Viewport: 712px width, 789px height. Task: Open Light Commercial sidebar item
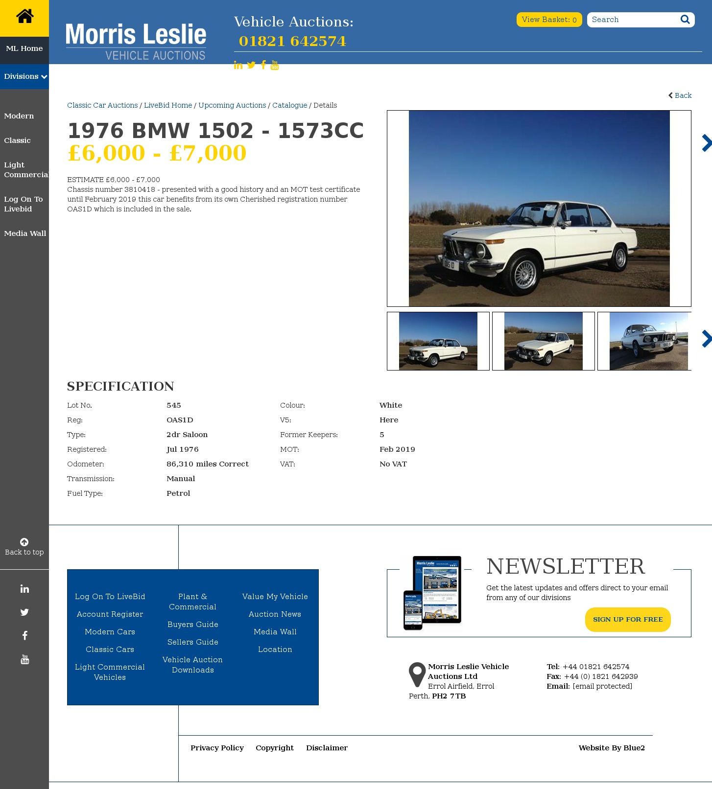[26, 170]
